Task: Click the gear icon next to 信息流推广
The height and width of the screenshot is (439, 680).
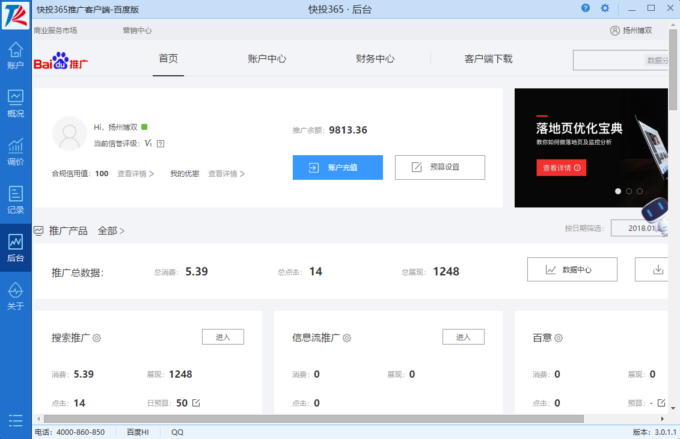Action: (x=347, y=338)
